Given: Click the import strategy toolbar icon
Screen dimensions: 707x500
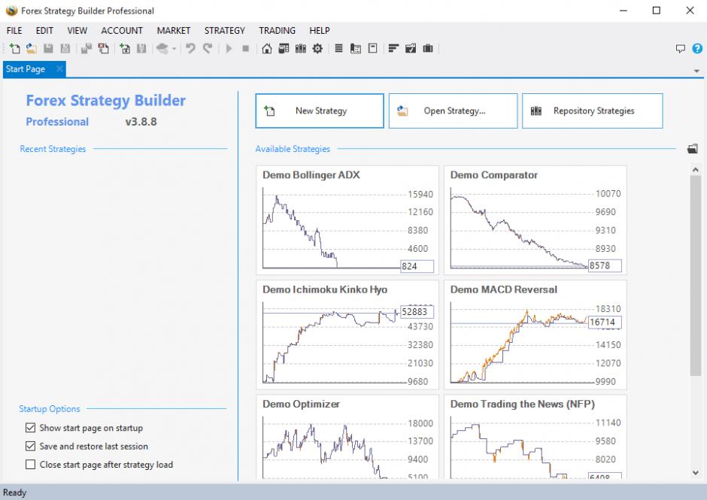Looking at the screenshot, I should pyautogui.click(x=125, y=48).
